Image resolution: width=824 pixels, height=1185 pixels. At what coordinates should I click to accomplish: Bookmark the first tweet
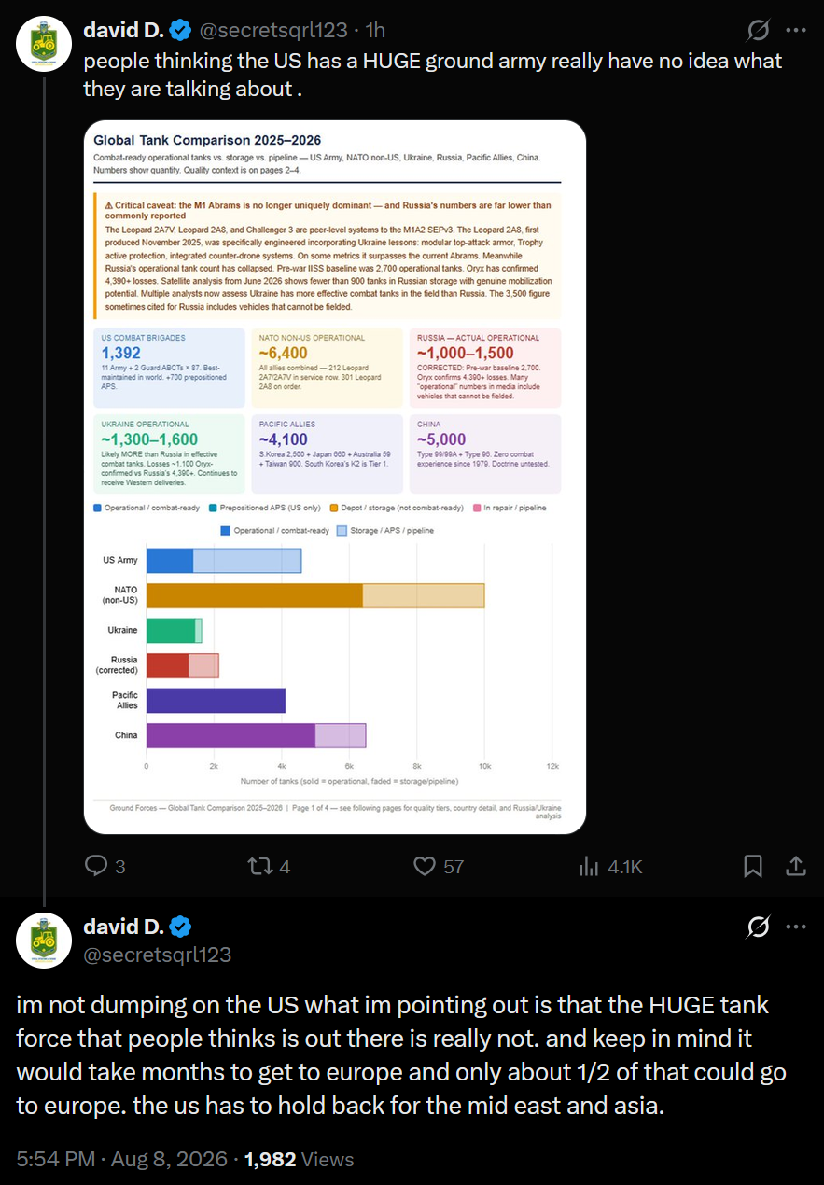pos(753,867)
